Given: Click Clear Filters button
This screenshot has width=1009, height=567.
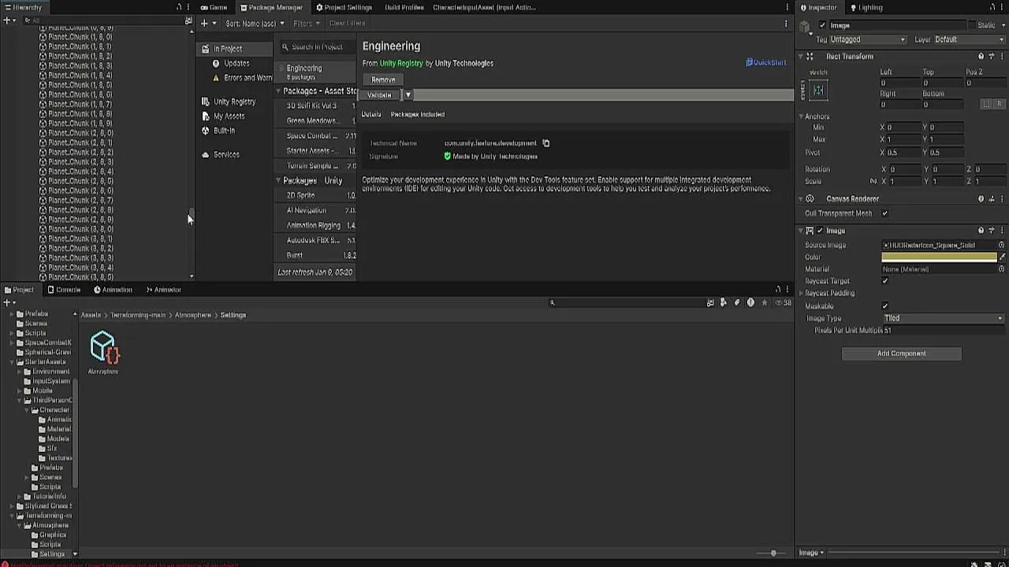Looking at the screenshot, I should click(347, 24).
